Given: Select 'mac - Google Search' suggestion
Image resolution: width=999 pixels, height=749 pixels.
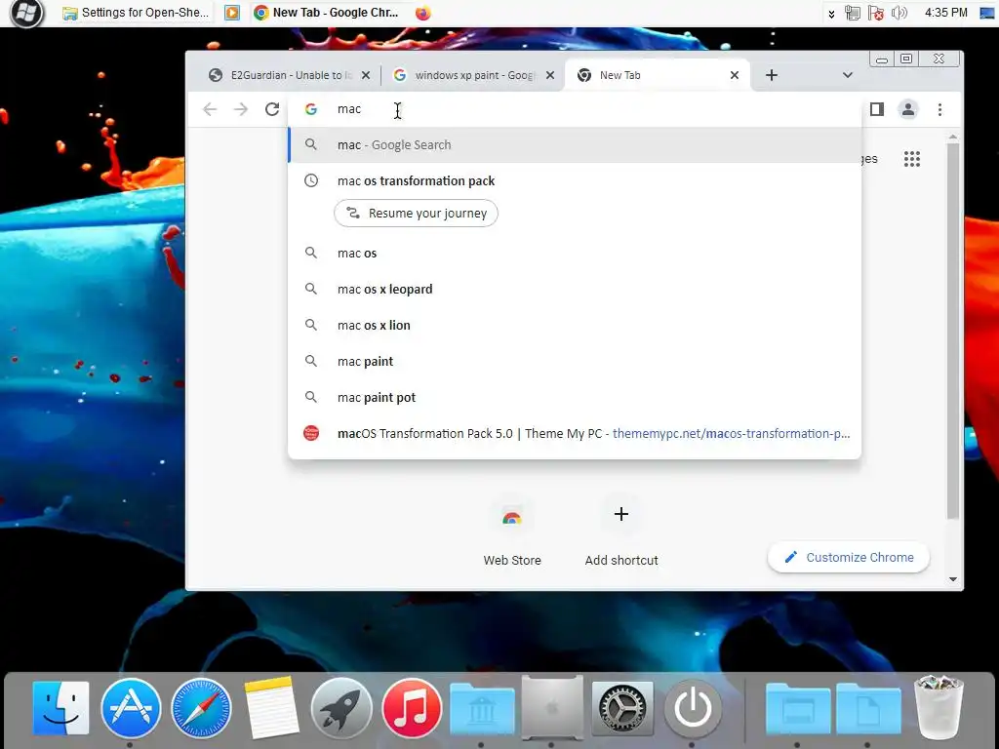Looking at the screenshot, I should coord(575,144).
